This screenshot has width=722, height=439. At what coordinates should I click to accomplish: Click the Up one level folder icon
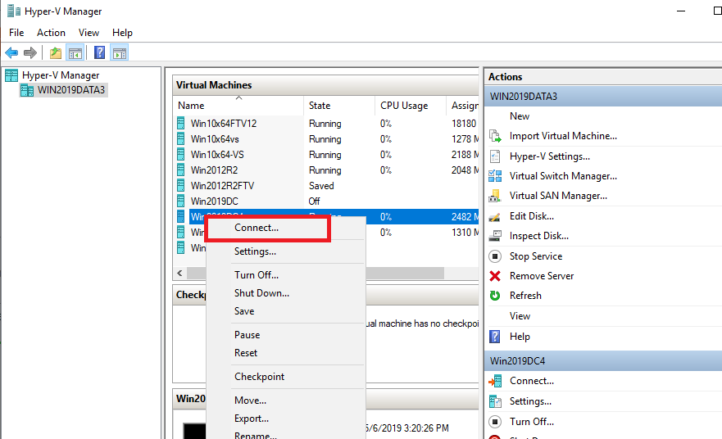click(56, 53)
